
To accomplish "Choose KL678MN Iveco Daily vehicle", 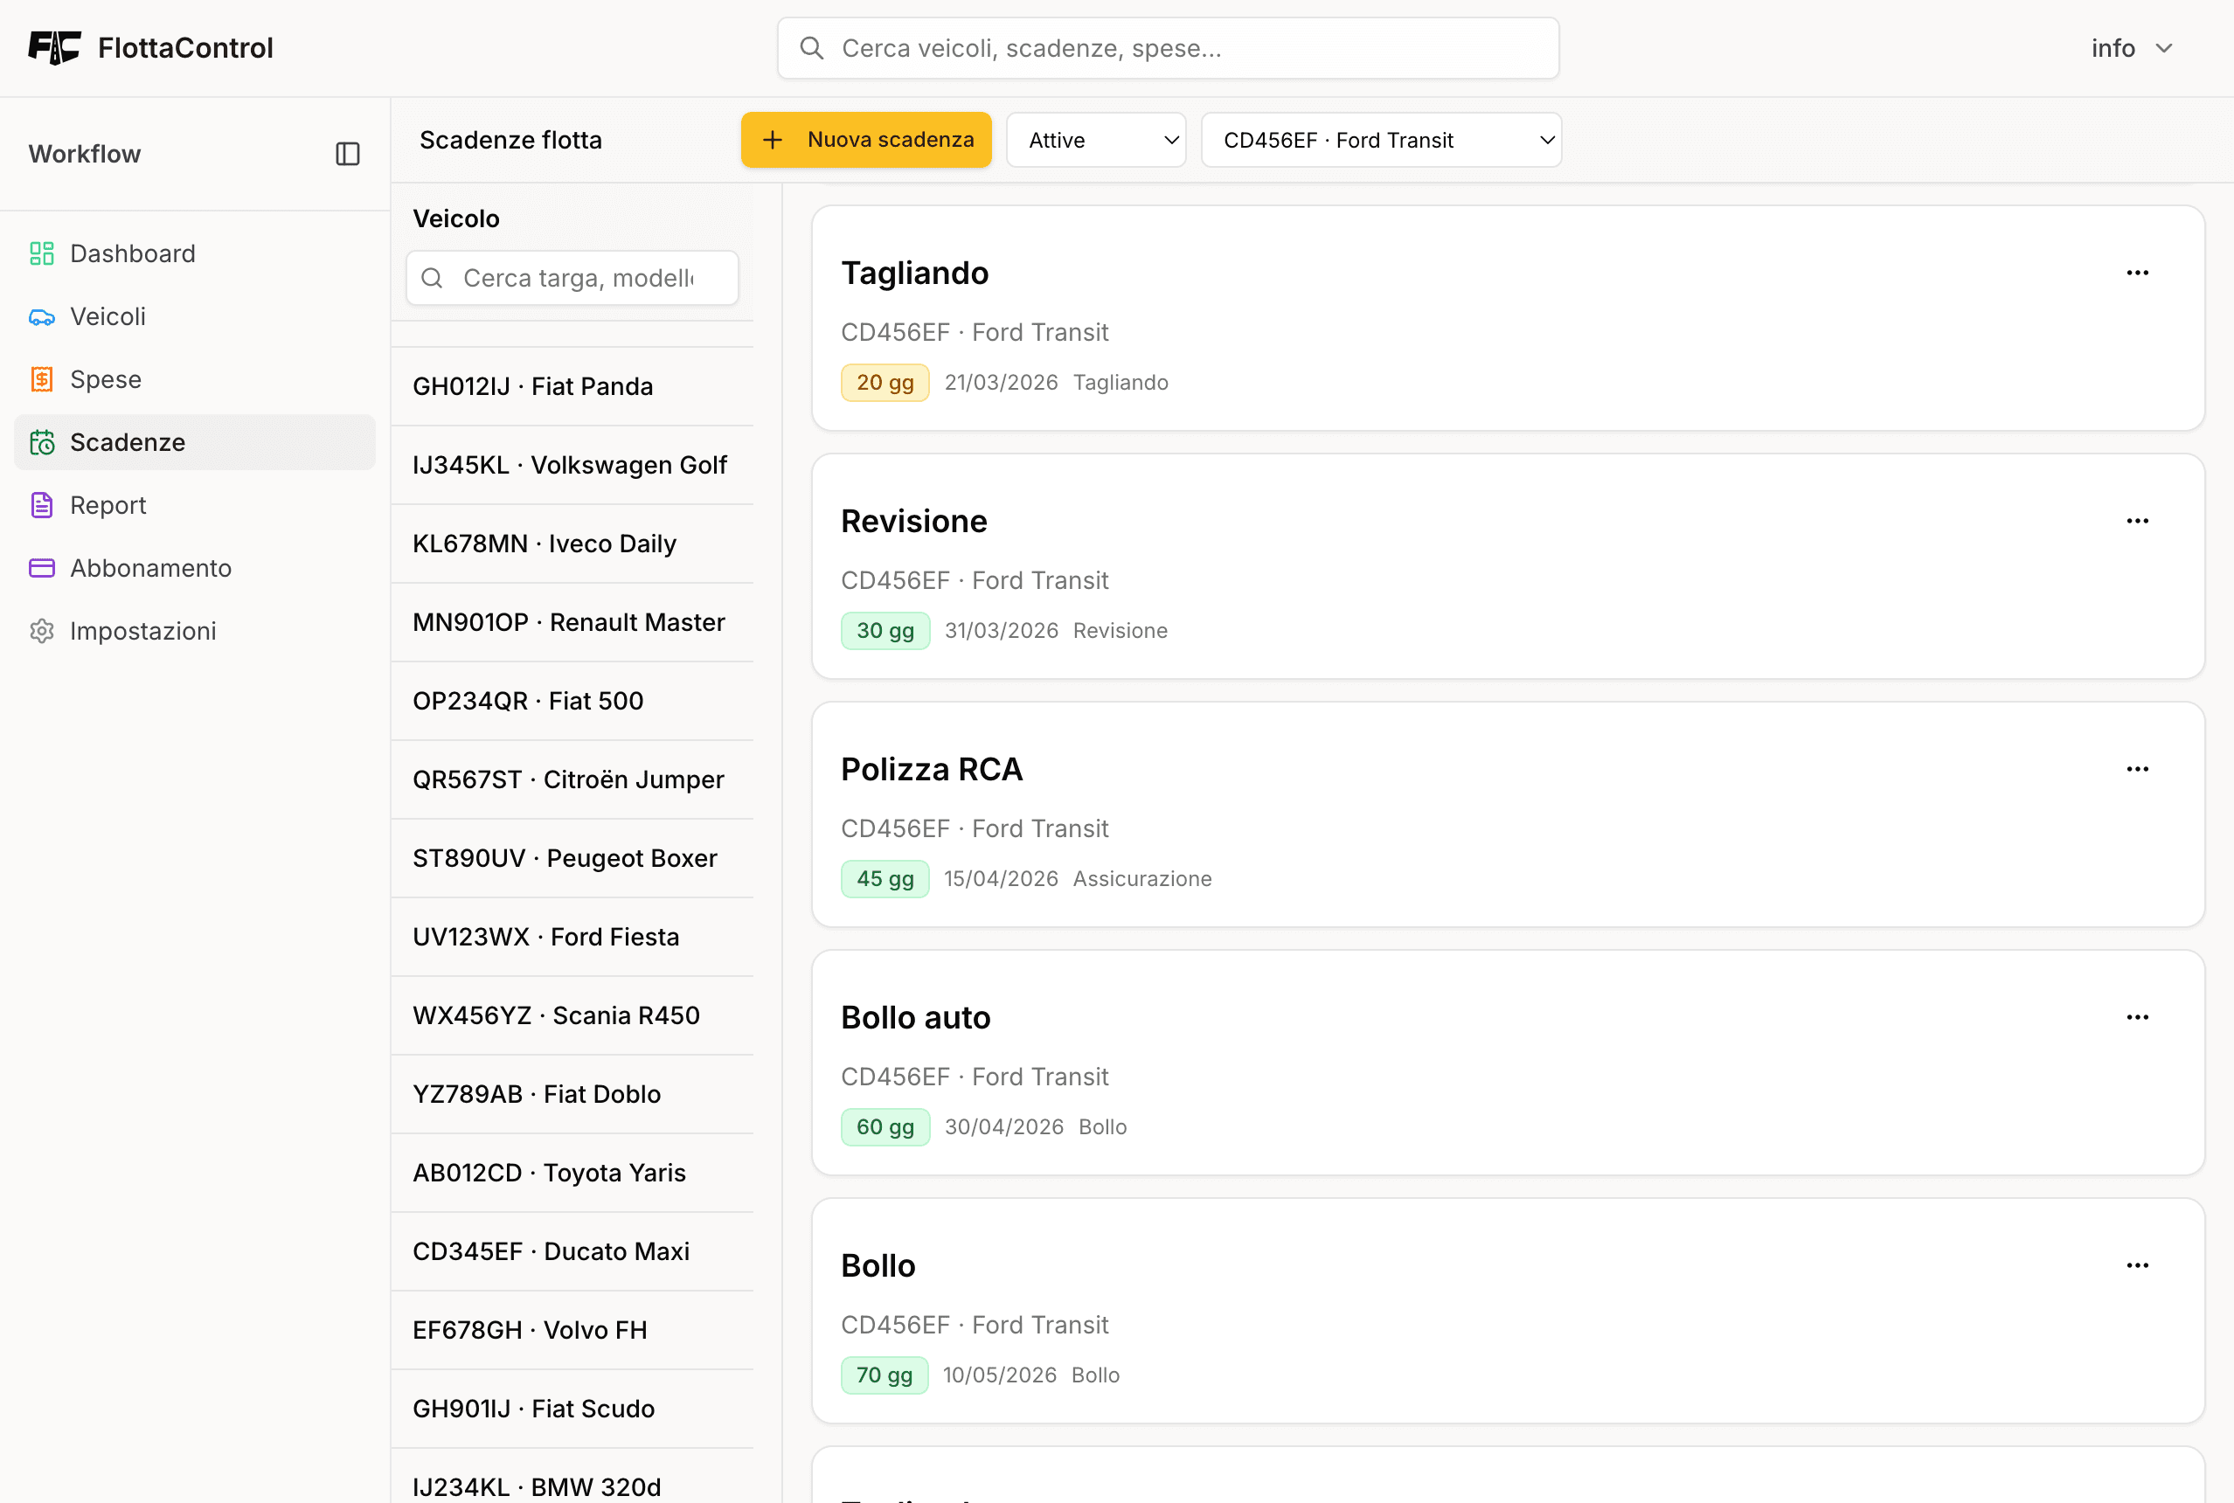I will pos(545,544).
